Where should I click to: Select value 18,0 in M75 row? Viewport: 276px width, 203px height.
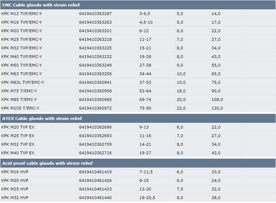point(181,91)
